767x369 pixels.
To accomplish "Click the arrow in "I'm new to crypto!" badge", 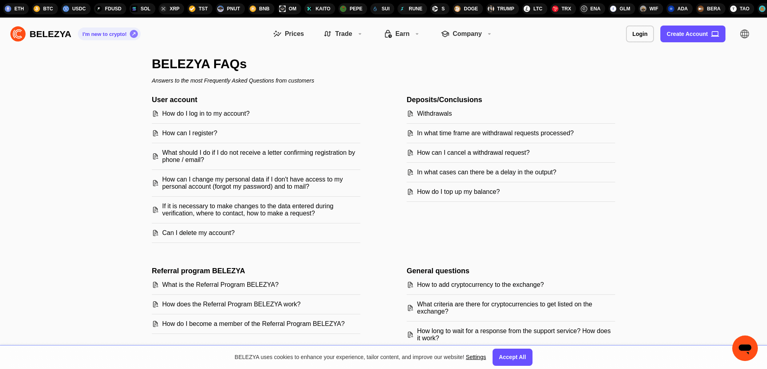I will pos(134,34).
